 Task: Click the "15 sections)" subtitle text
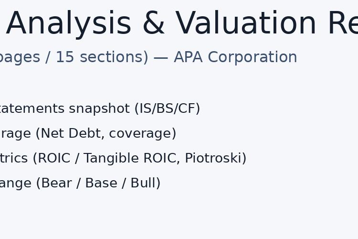coord(102,57)
